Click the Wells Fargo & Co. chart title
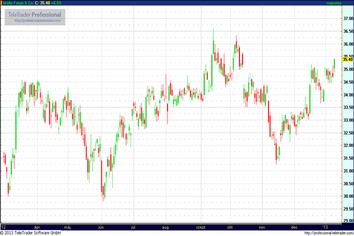Screen dimensions: 354x236 [x=19, y=3]
